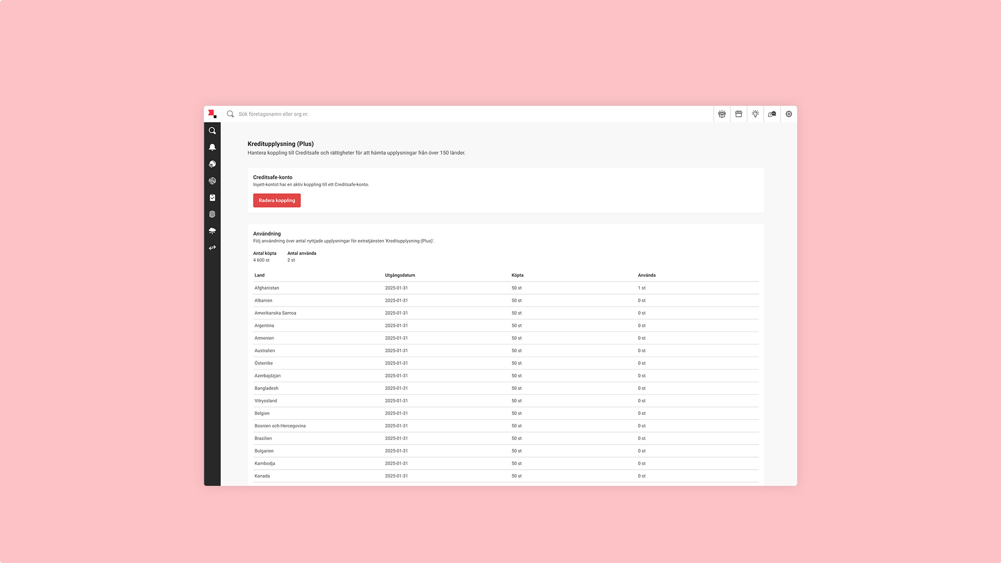1001x563 pixels.
Task: Click the '4 600 st' Antal köpta value
Action: coord(261,260)
